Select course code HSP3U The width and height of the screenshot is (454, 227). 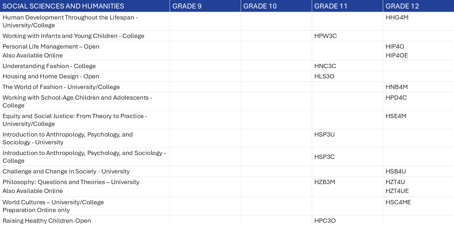(x=325, y=134)
